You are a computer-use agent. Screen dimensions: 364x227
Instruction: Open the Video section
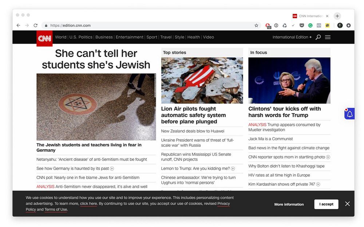click(x=208, y=37)
